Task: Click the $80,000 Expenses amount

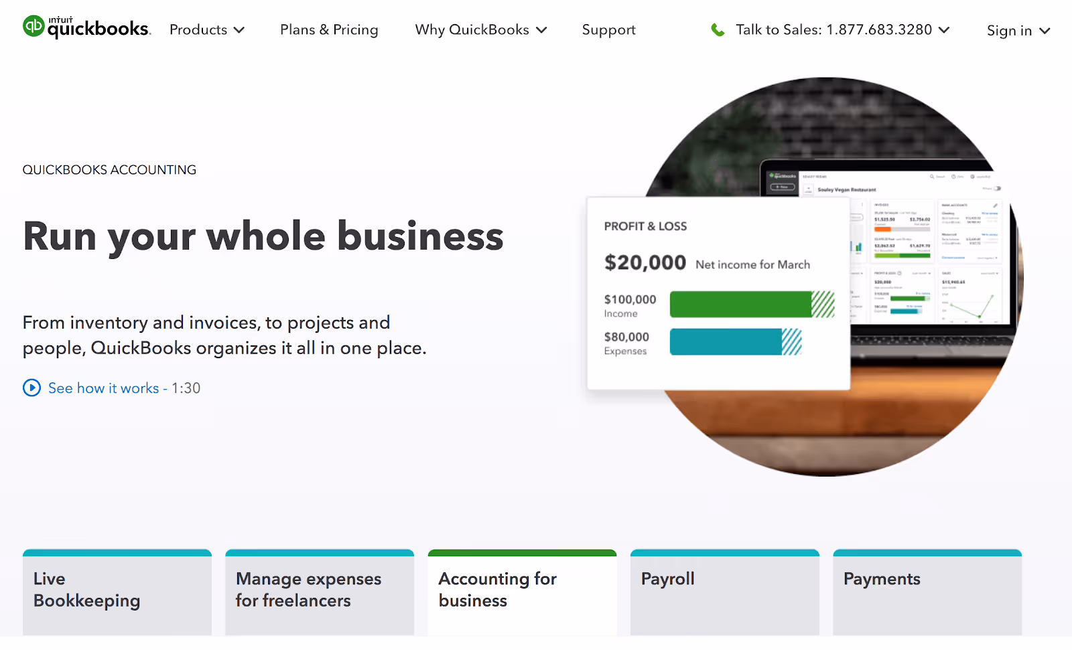Action: (x=626, y=337)
